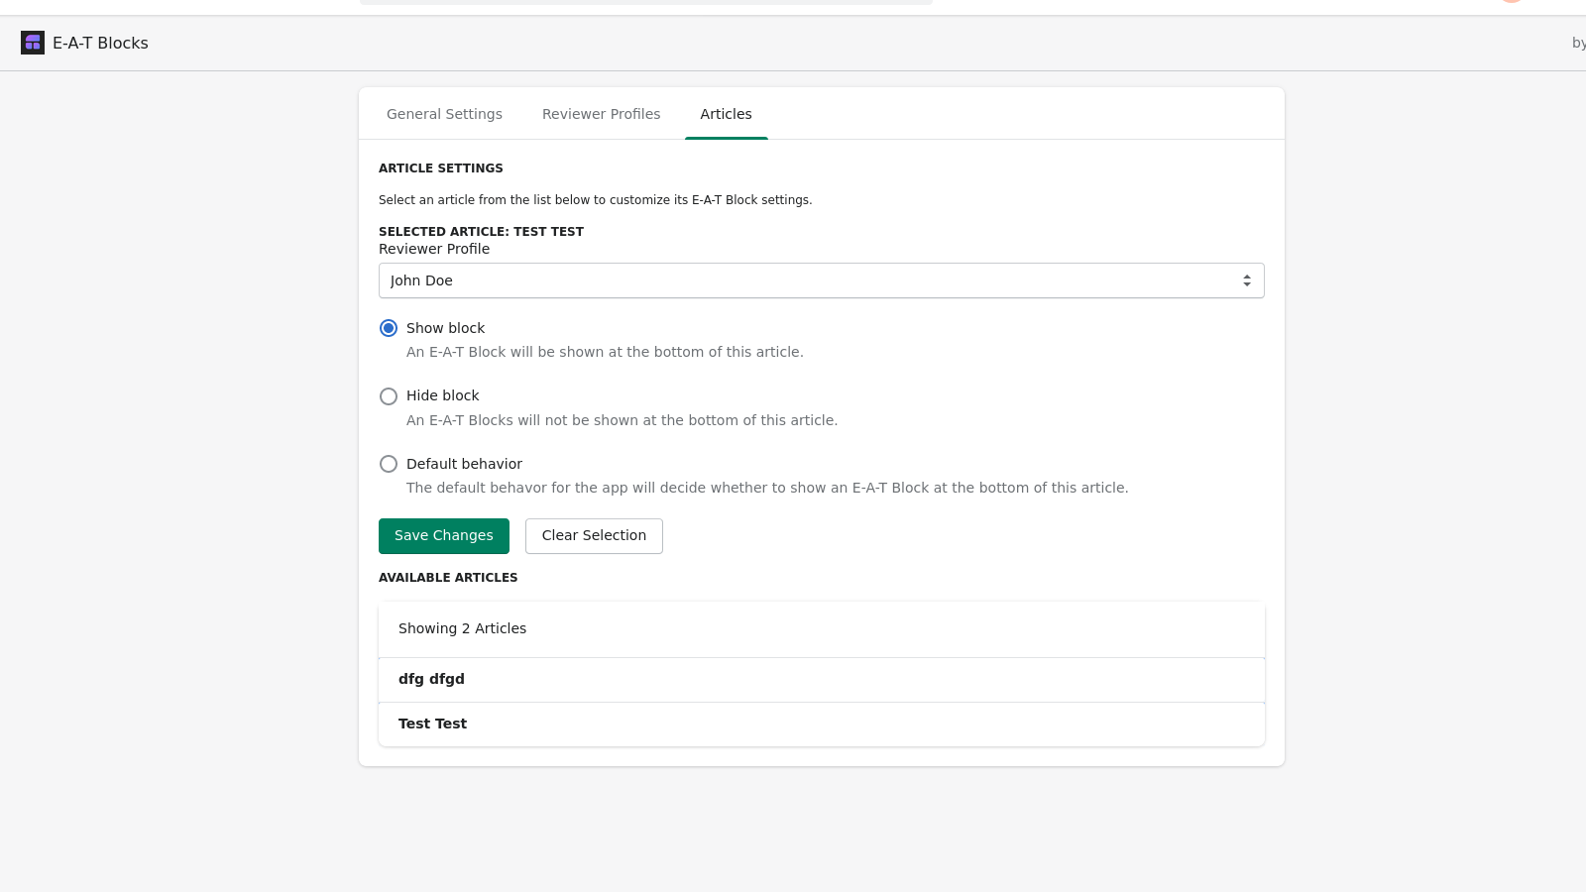This screenshot has height=892, width=1586.
Task: Select the Test Test article row
Action: point(821,725)
